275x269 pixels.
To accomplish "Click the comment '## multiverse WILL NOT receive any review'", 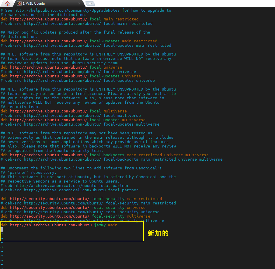I will tap(80, 102).
